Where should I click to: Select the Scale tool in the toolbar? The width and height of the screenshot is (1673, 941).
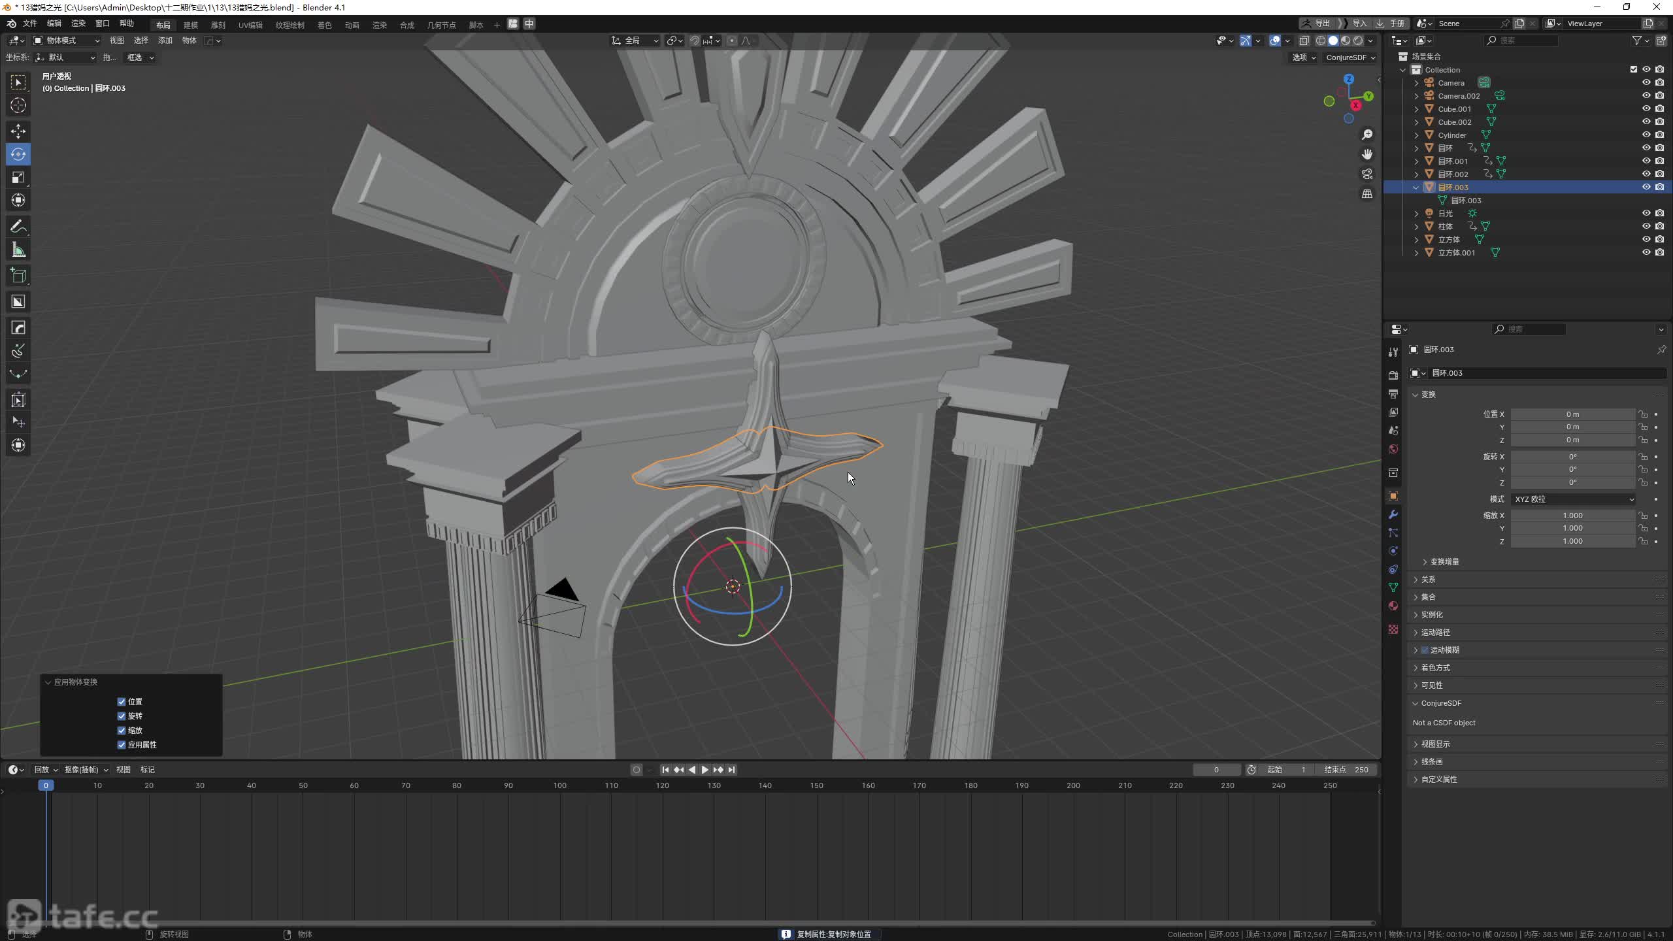[x=18, y=178]
